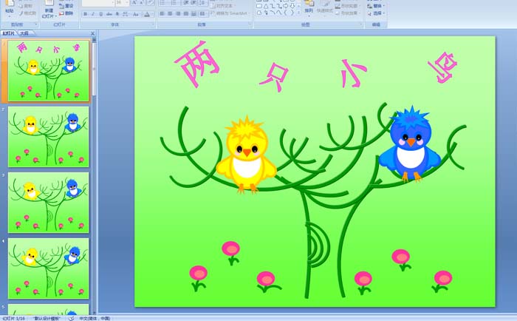The width and height of the screenshot is (517, 321).
Task: Open the Paragraph (段落) group dialog launcher
Action: tap(250, 24)
